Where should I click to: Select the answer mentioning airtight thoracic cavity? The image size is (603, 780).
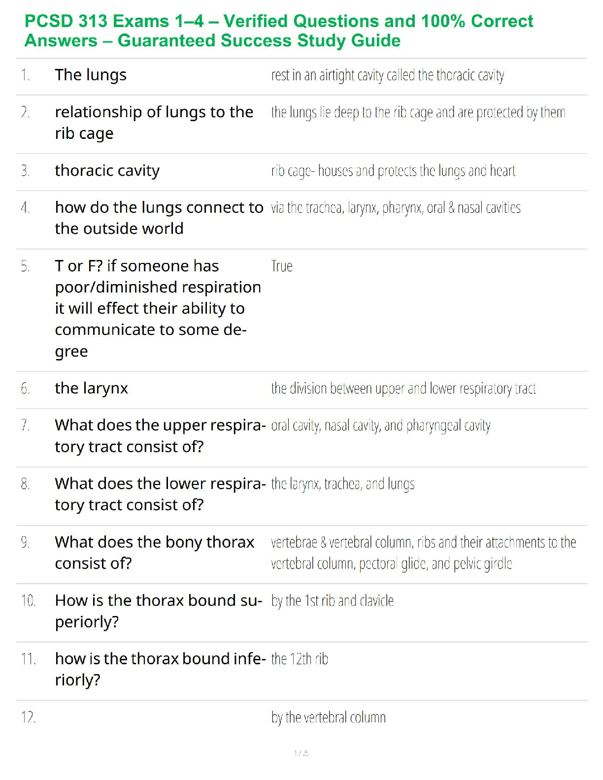pos(387,75)
